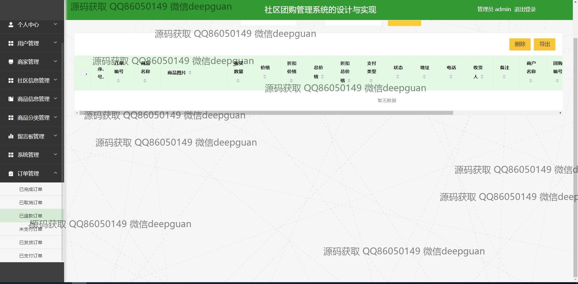Click the 商家管理 sidebar icon
This screenshot has width=578, height=284.
(x=11, y=62)
